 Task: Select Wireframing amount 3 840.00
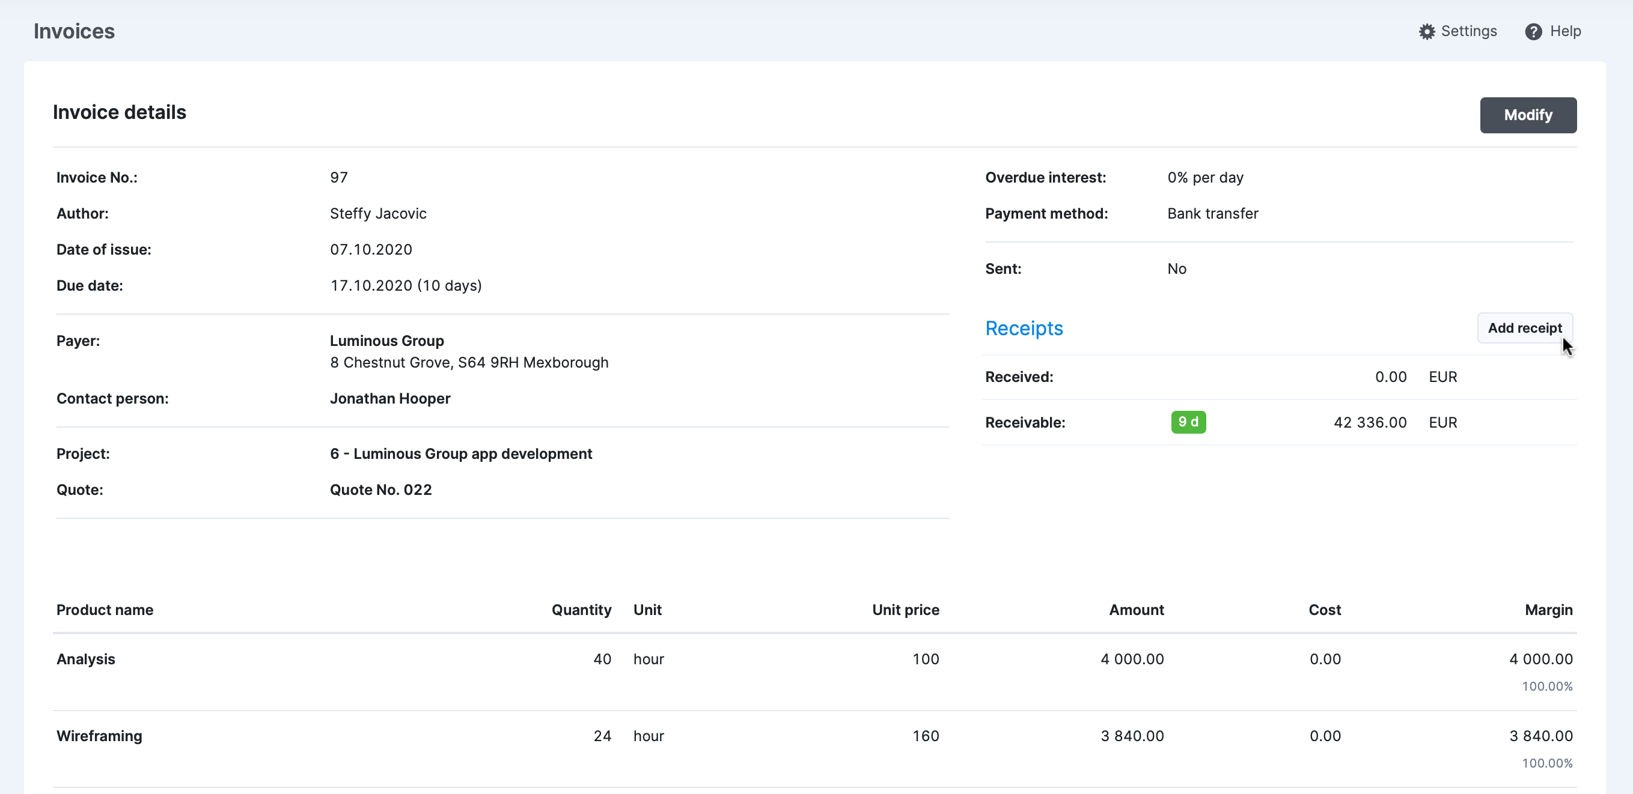tap(1132, 736)
